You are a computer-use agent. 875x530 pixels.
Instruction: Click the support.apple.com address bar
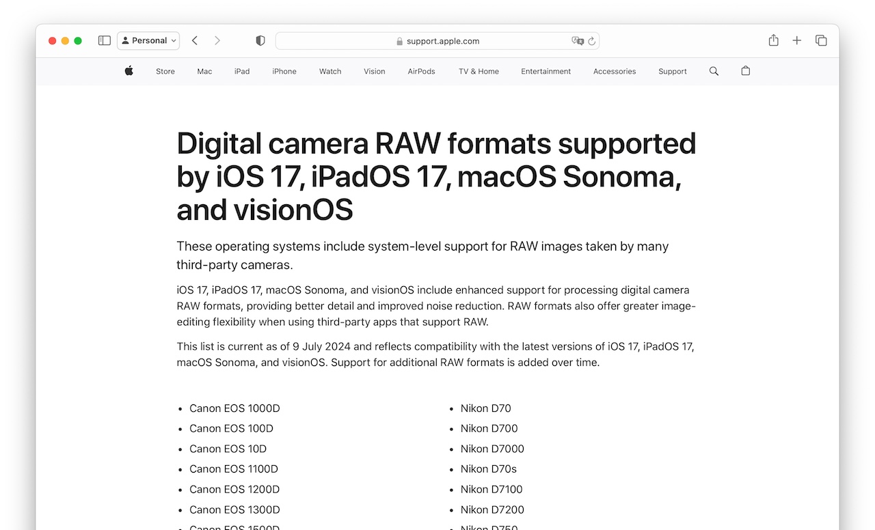pyautogui.click(x=437, y=41)
